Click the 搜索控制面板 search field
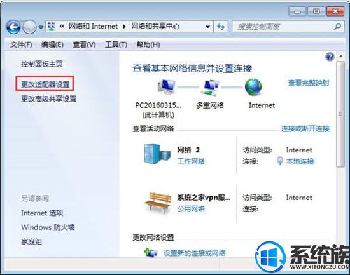The width and height of the screenshot is (350, 275). point(283,27)
